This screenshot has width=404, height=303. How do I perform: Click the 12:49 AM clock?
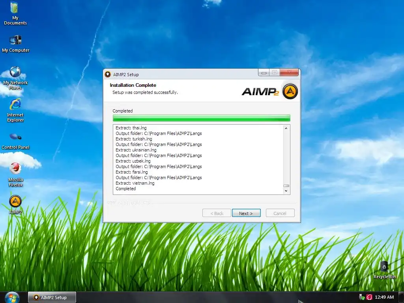(384, 297)
